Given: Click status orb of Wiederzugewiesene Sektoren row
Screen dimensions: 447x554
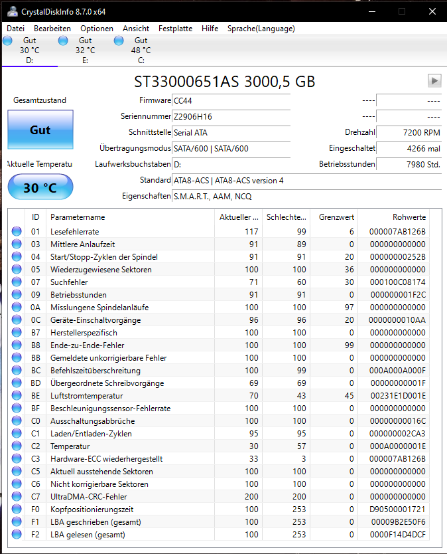Looking at the screenshot, I should (x=17, y=269).
